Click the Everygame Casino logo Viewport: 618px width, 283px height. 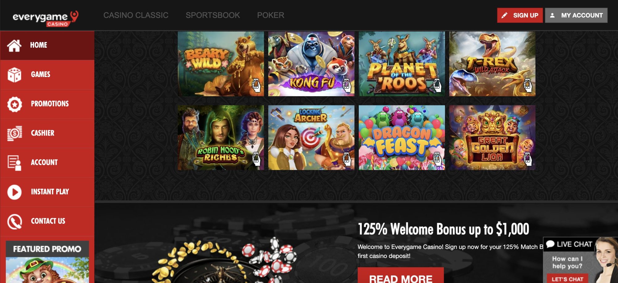[x=45, y=18]
